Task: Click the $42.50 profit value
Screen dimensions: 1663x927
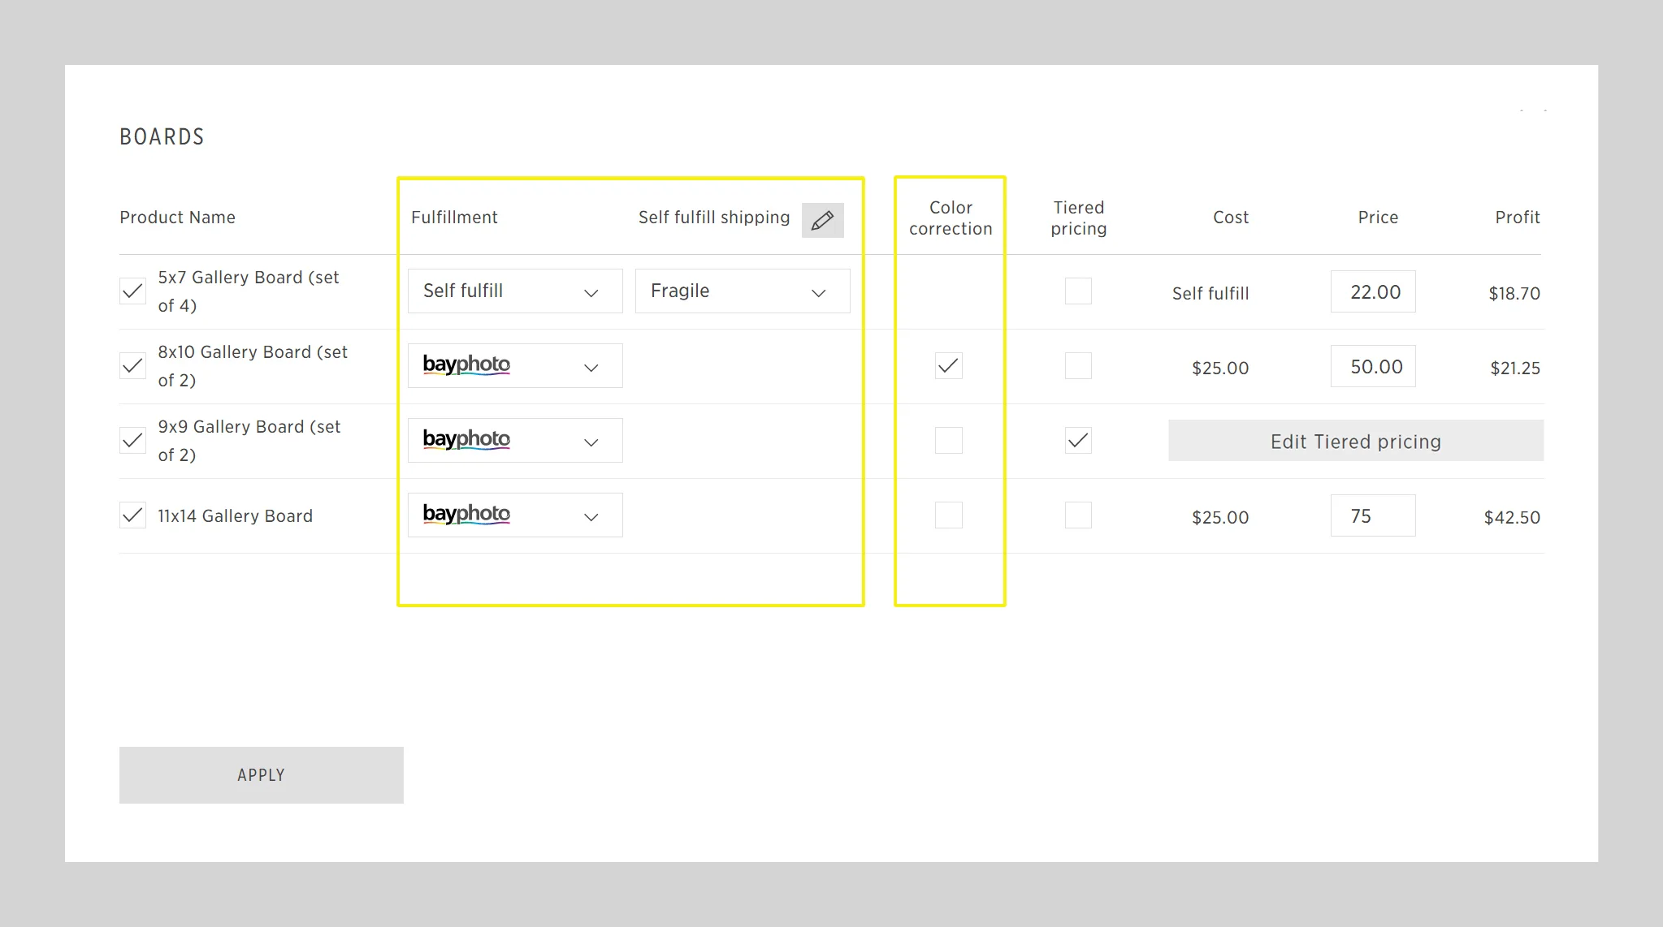Action: 1512,517
